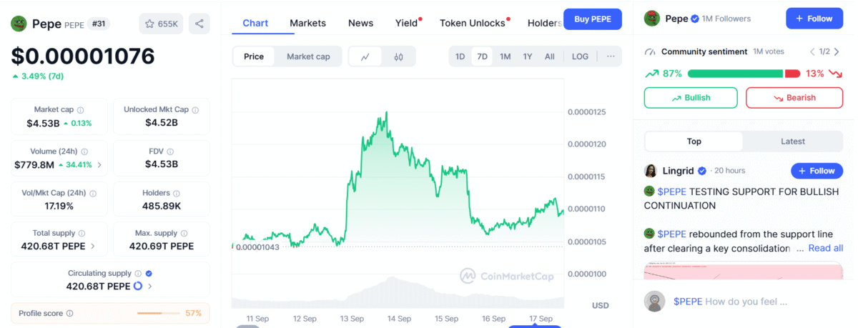Click the green 87% bullish sentiment bar
This screenshot has width=858, height=328.
(x=735, y=74)
